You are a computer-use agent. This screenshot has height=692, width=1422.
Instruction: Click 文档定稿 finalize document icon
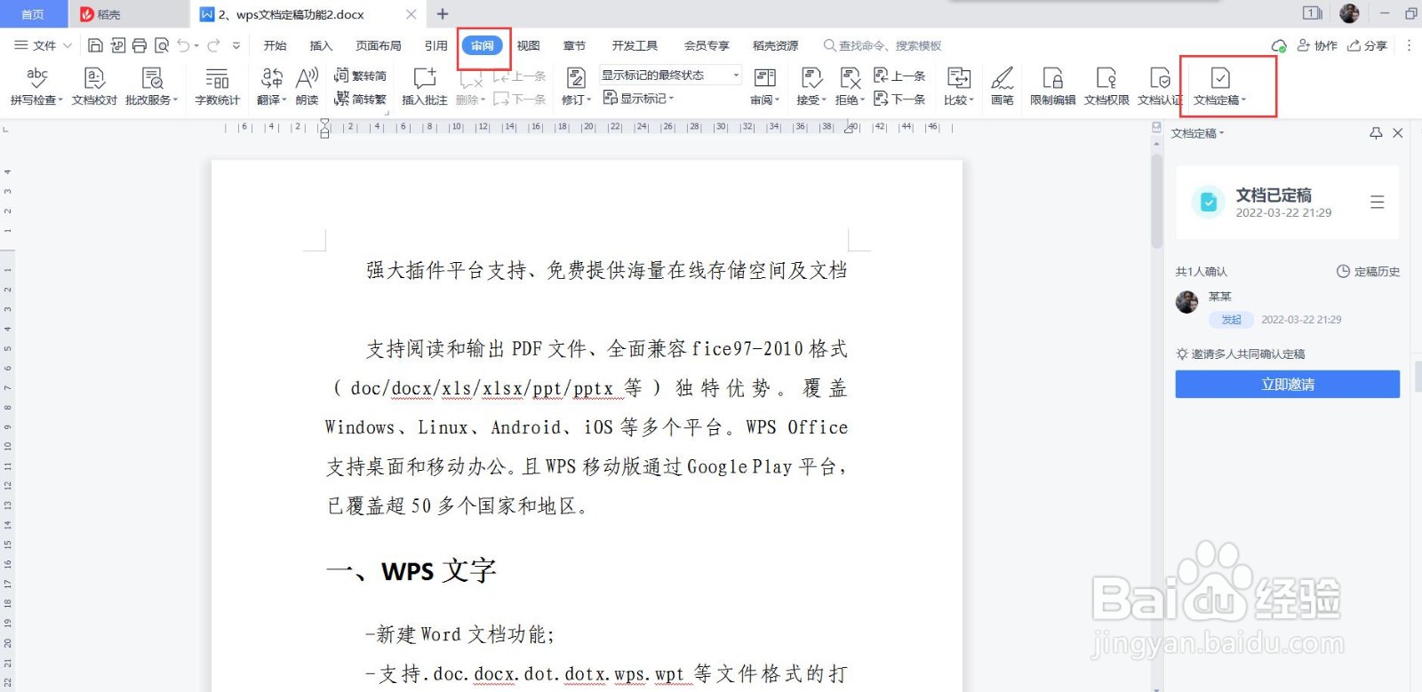(1220, 78)
